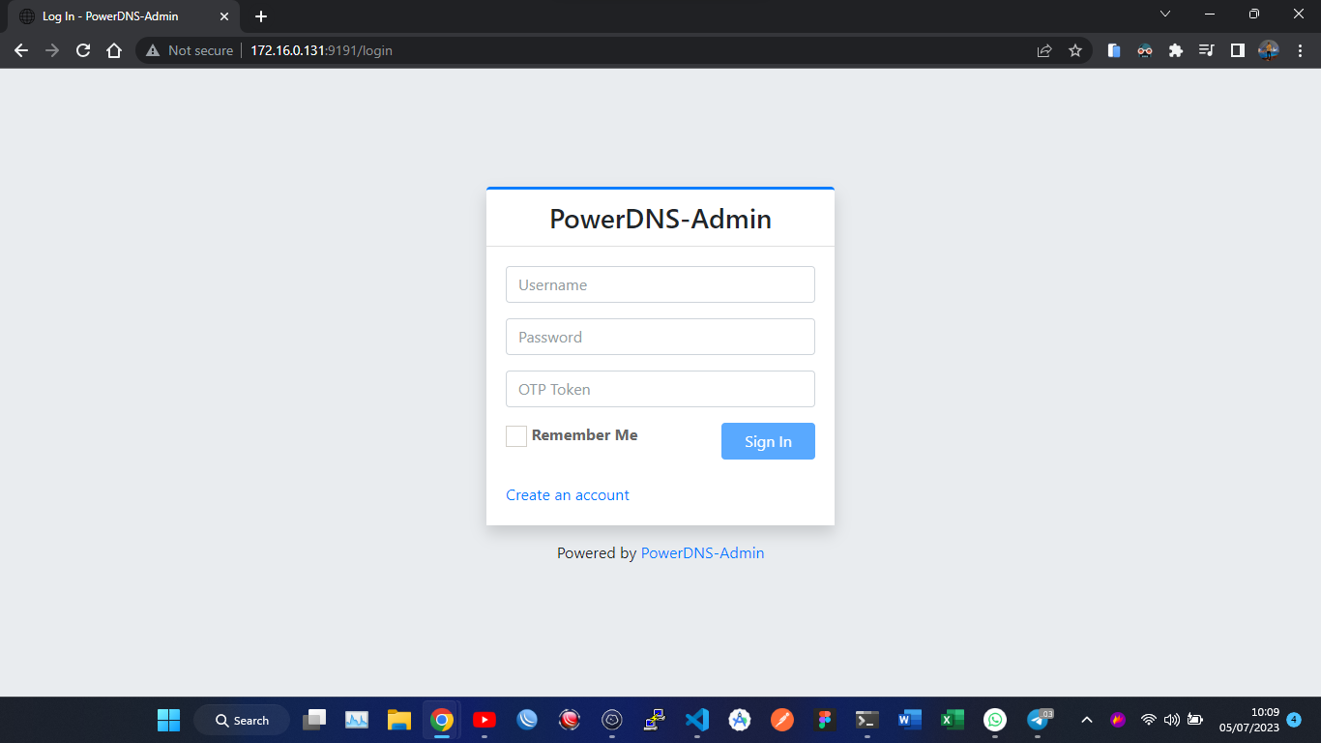Follow the Create an account link

[568, 495]
